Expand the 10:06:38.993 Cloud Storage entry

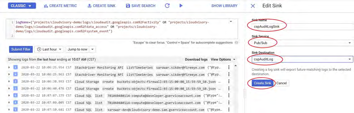pos(9,82)
